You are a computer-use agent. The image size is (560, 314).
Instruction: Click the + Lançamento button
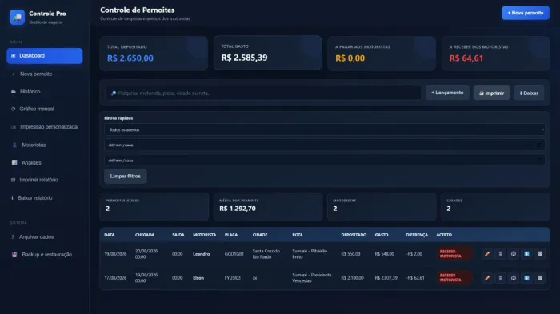coord(447,93)
